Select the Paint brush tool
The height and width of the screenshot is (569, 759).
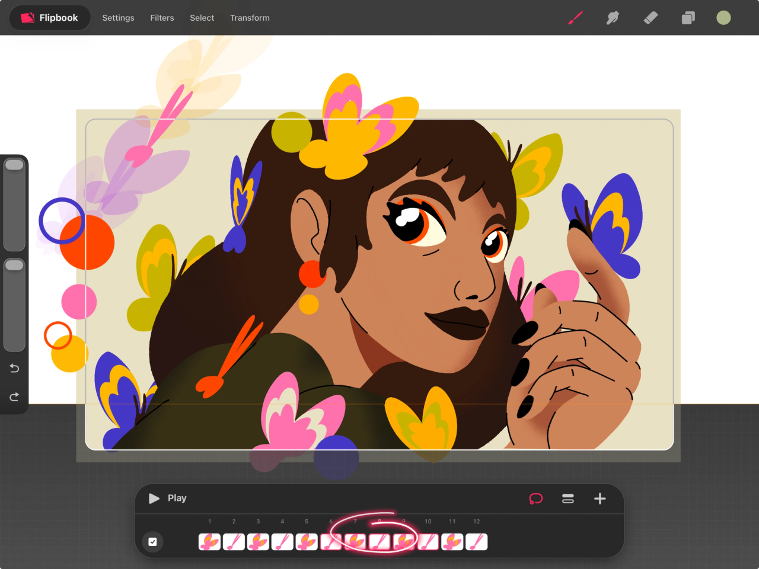click(574, 18)
